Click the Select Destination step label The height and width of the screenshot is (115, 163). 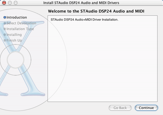tap(21, 23)
